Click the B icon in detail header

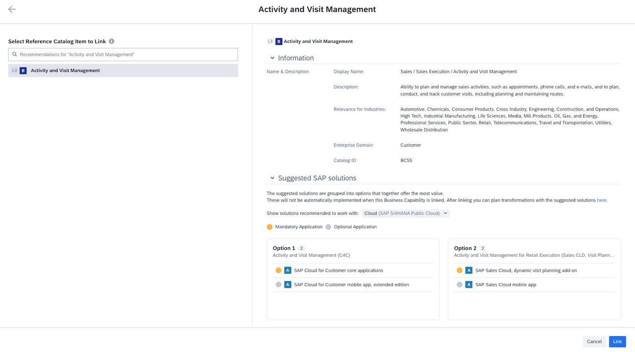point(279,41)
